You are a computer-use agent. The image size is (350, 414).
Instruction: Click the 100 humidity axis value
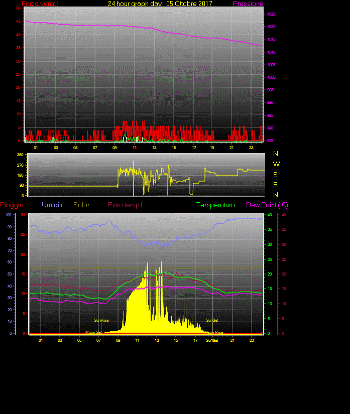click(x=9, y=215)
